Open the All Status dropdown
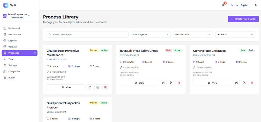The width and height of the screenshot is (261, 122). (x=235, y=35)
